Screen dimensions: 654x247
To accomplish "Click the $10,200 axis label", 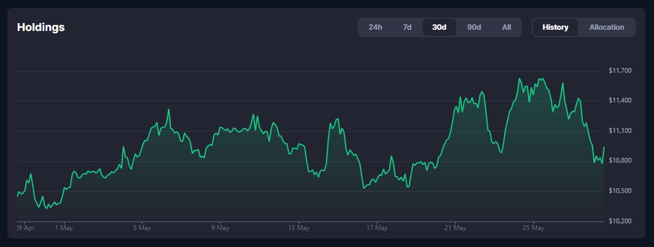I will [x=620, y=222].
